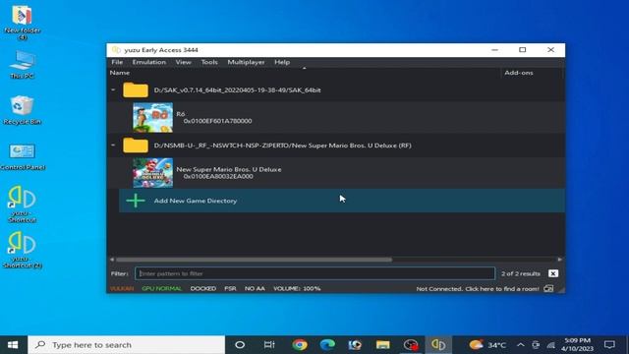Select the This PC desktop icon

tap(22, 64)
